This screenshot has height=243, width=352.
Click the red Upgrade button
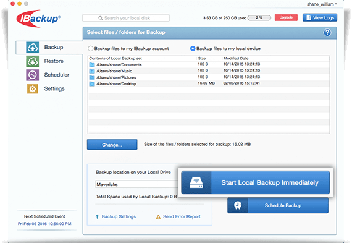pyautogui.click(x=286, y=17)
